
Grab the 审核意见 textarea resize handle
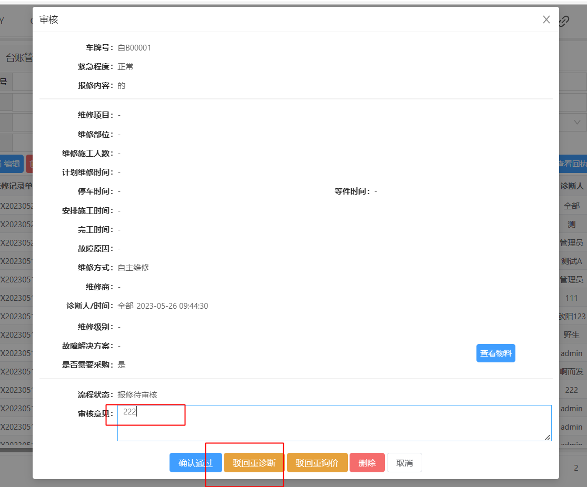coord(548,437)
